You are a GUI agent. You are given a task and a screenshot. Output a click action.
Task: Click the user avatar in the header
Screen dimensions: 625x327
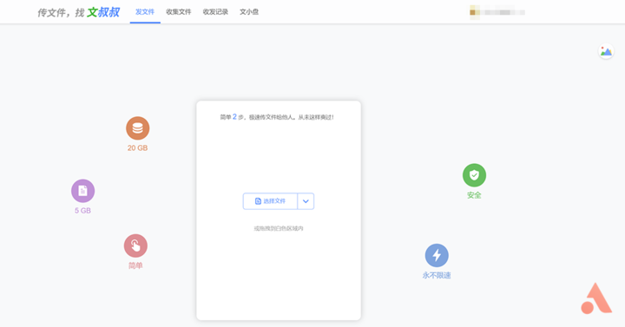pos(475,12)
